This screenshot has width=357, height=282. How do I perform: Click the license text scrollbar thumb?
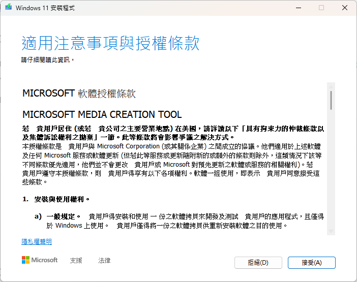pos(331,100)
